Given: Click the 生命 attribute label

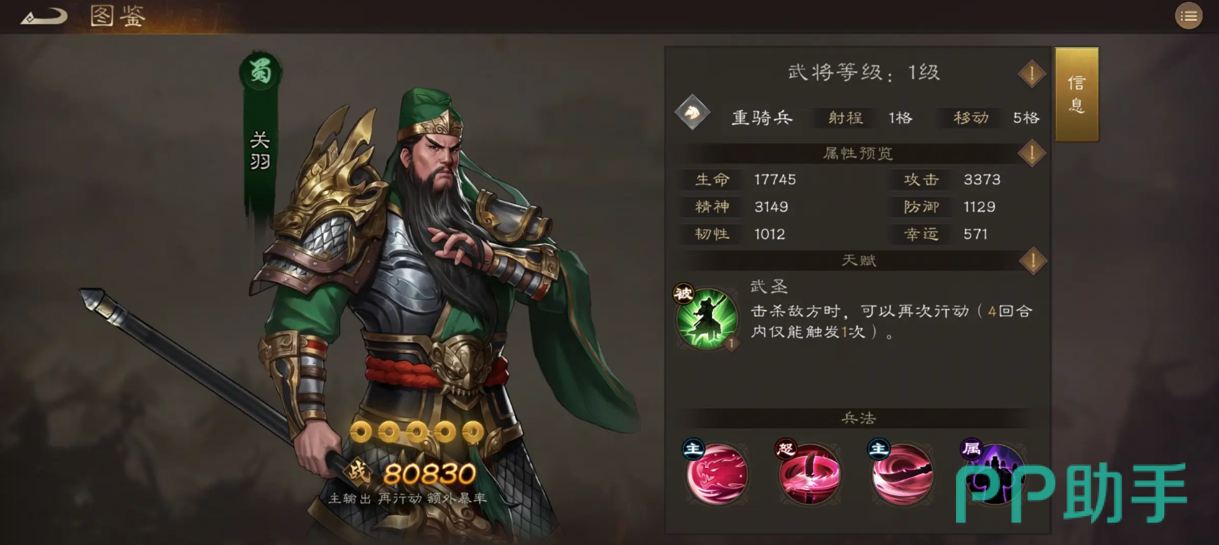Looking at the screenshot, I should [712, 180].
